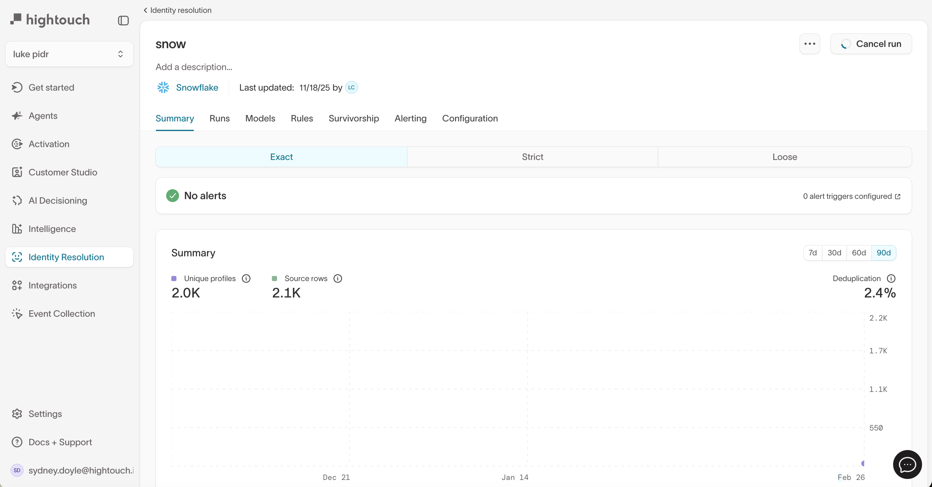
Task: Click the Deduplication info icon
Action: 891,279
